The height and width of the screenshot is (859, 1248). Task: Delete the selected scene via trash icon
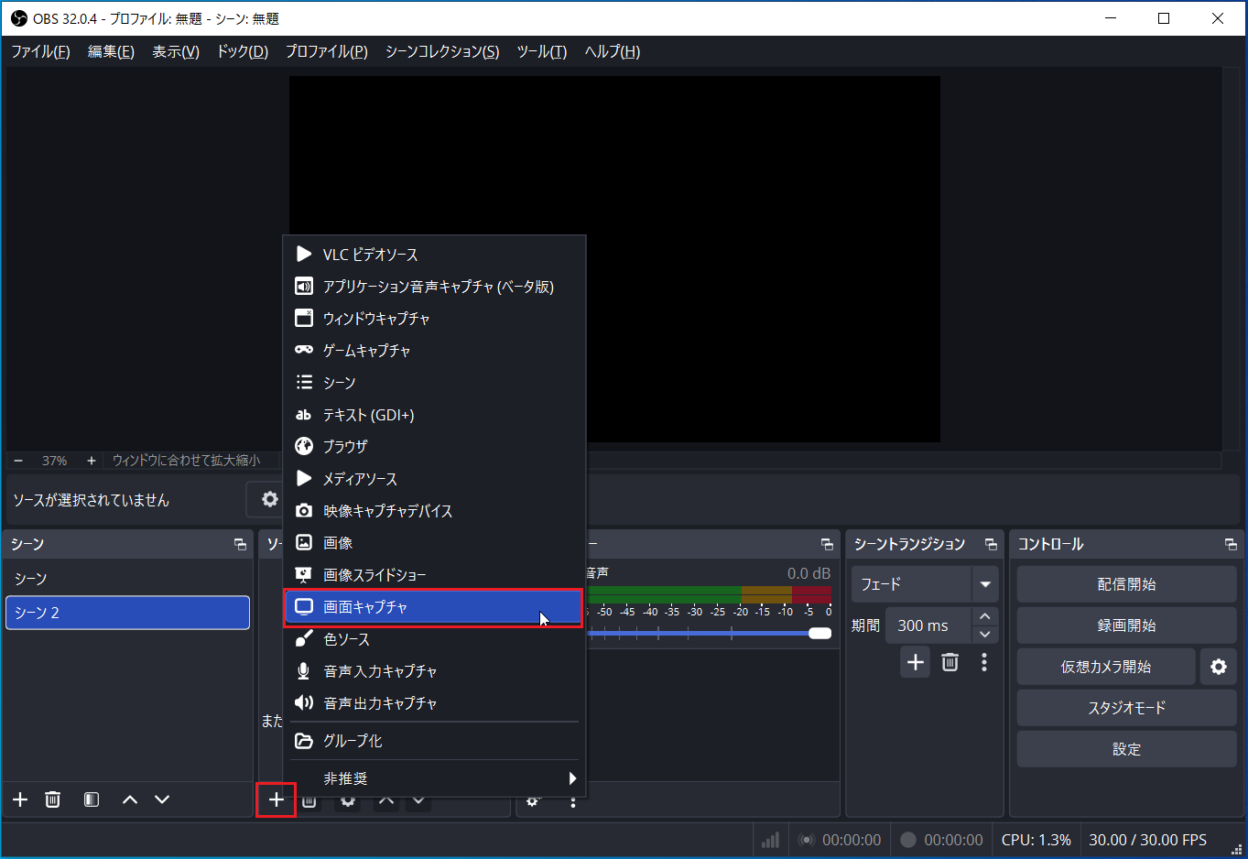tap(52, 799)
